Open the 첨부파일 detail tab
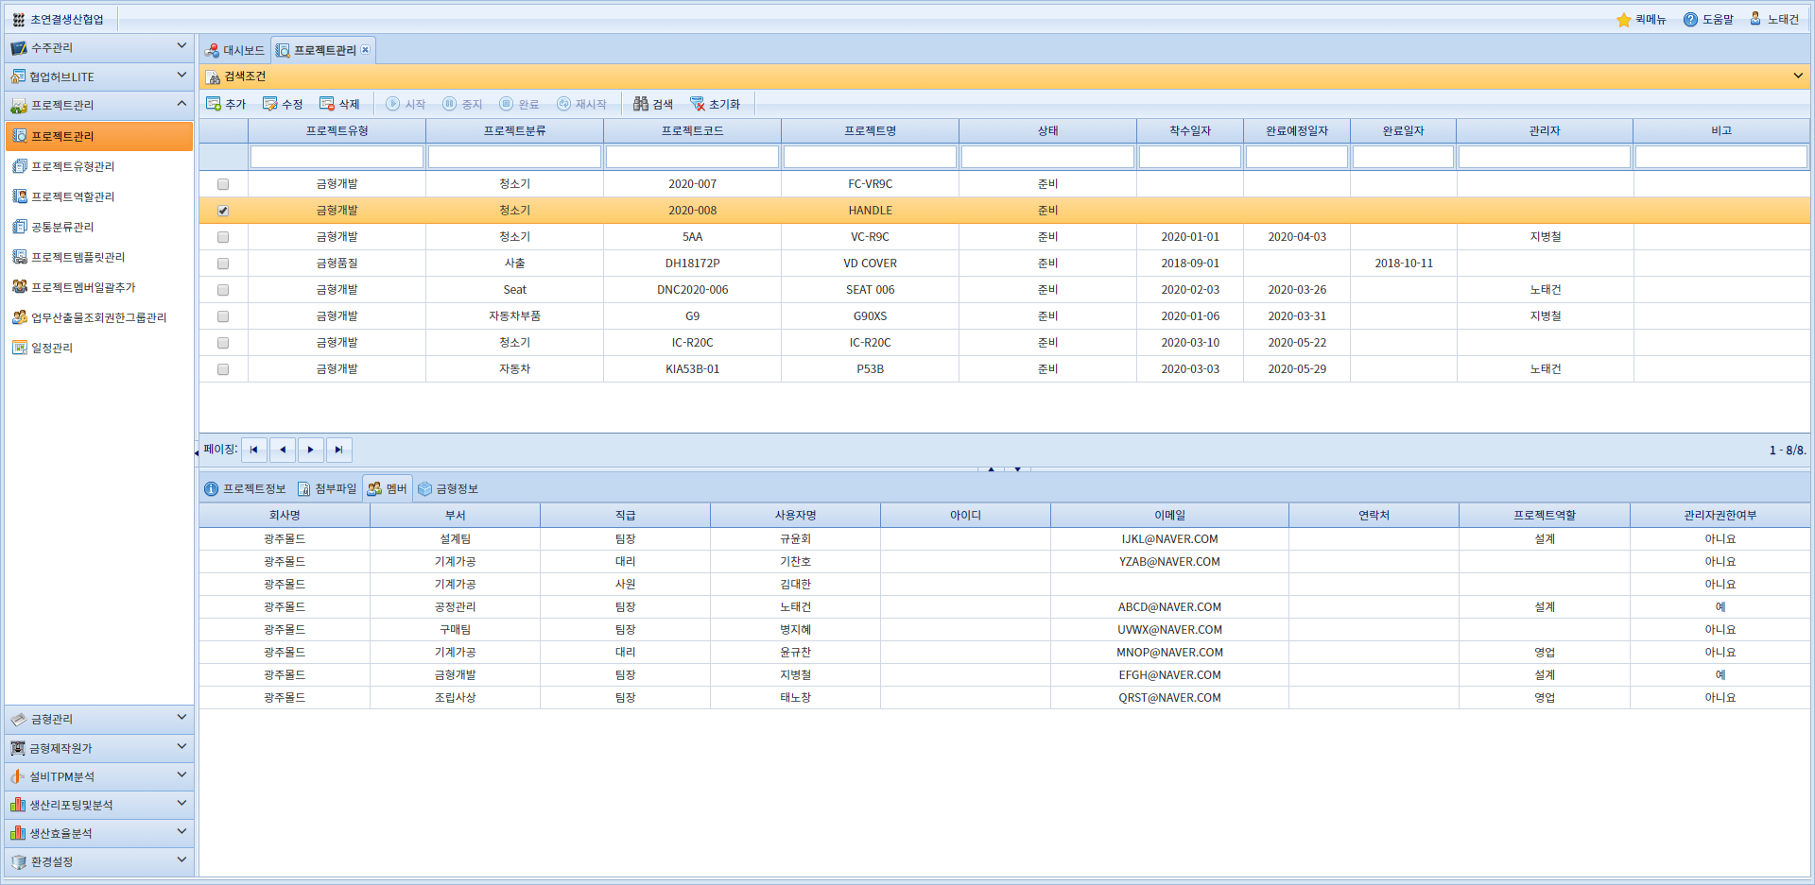 pos(327,488)
